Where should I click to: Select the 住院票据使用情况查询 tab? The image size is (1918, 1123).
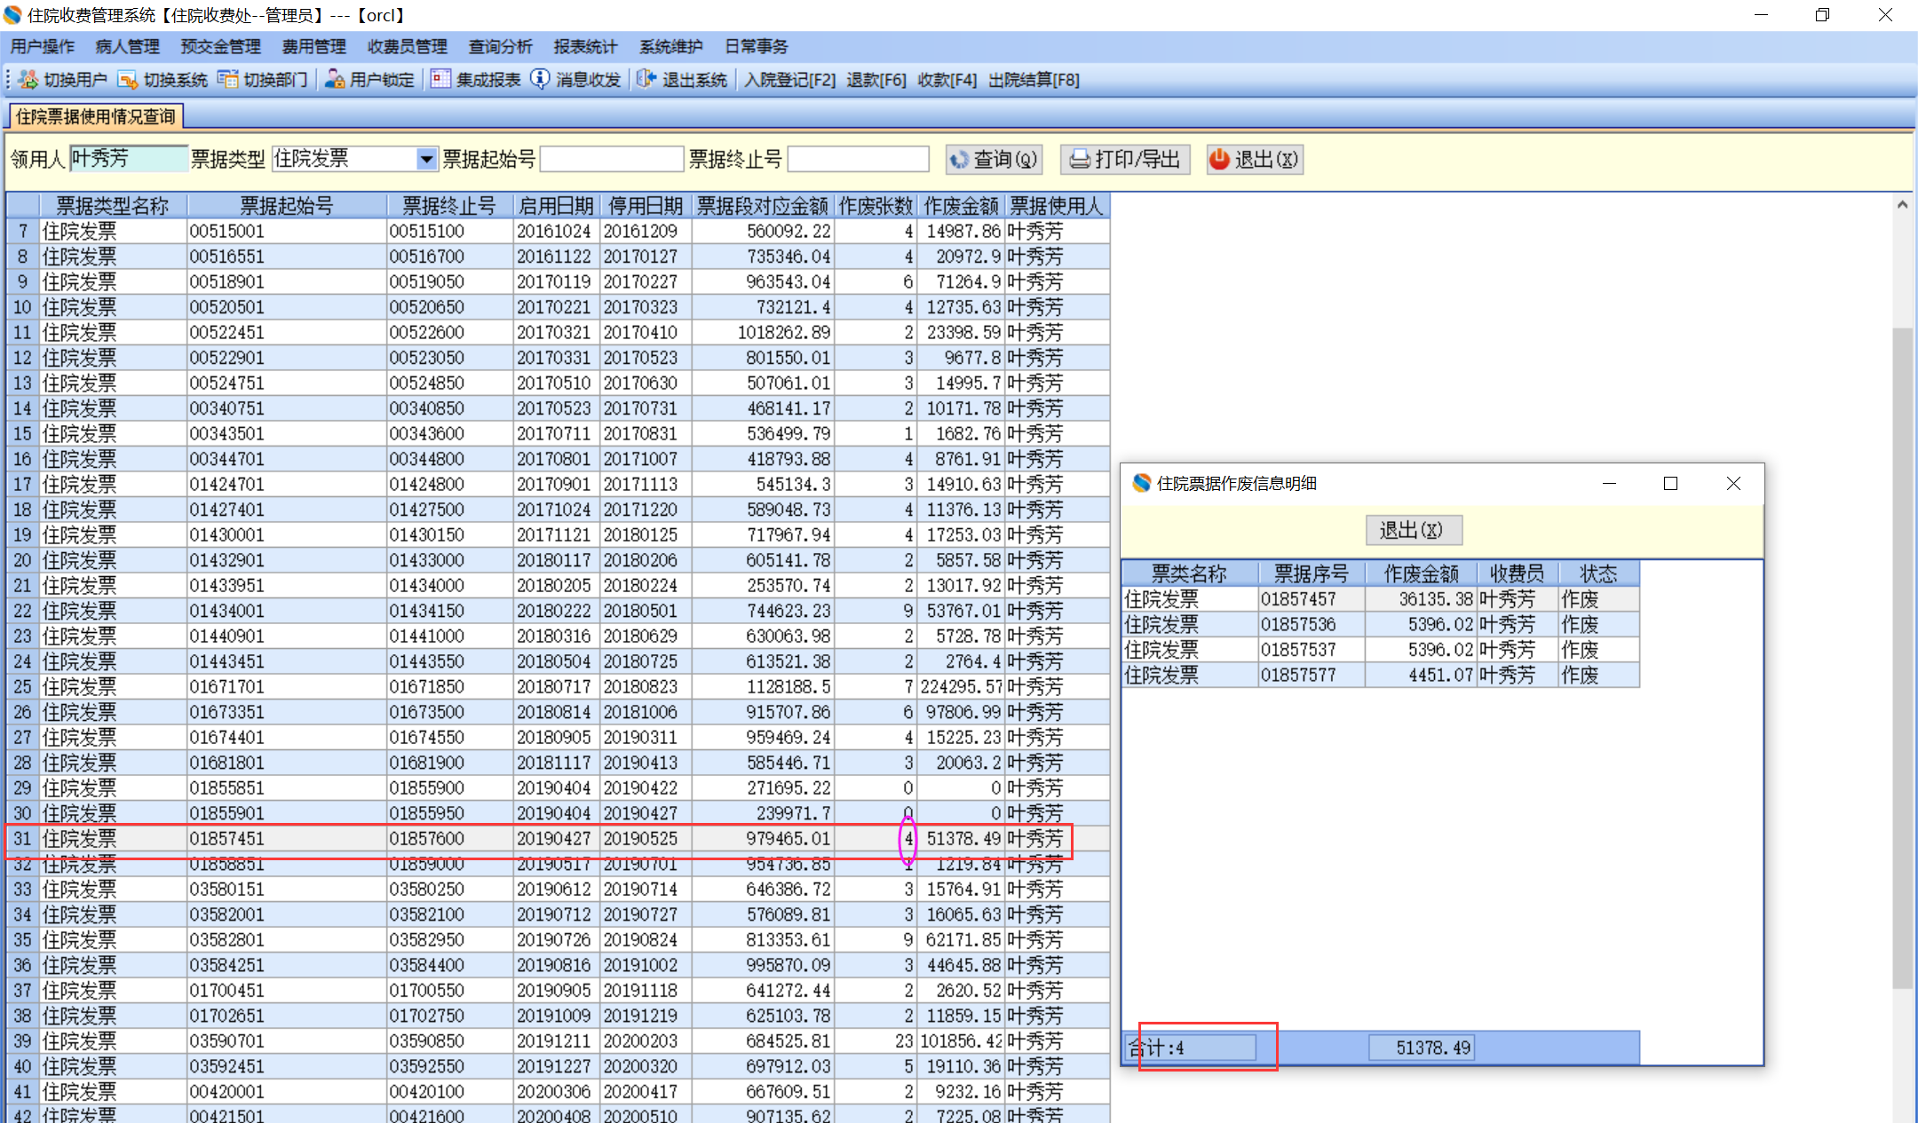(x=96, y=116)
